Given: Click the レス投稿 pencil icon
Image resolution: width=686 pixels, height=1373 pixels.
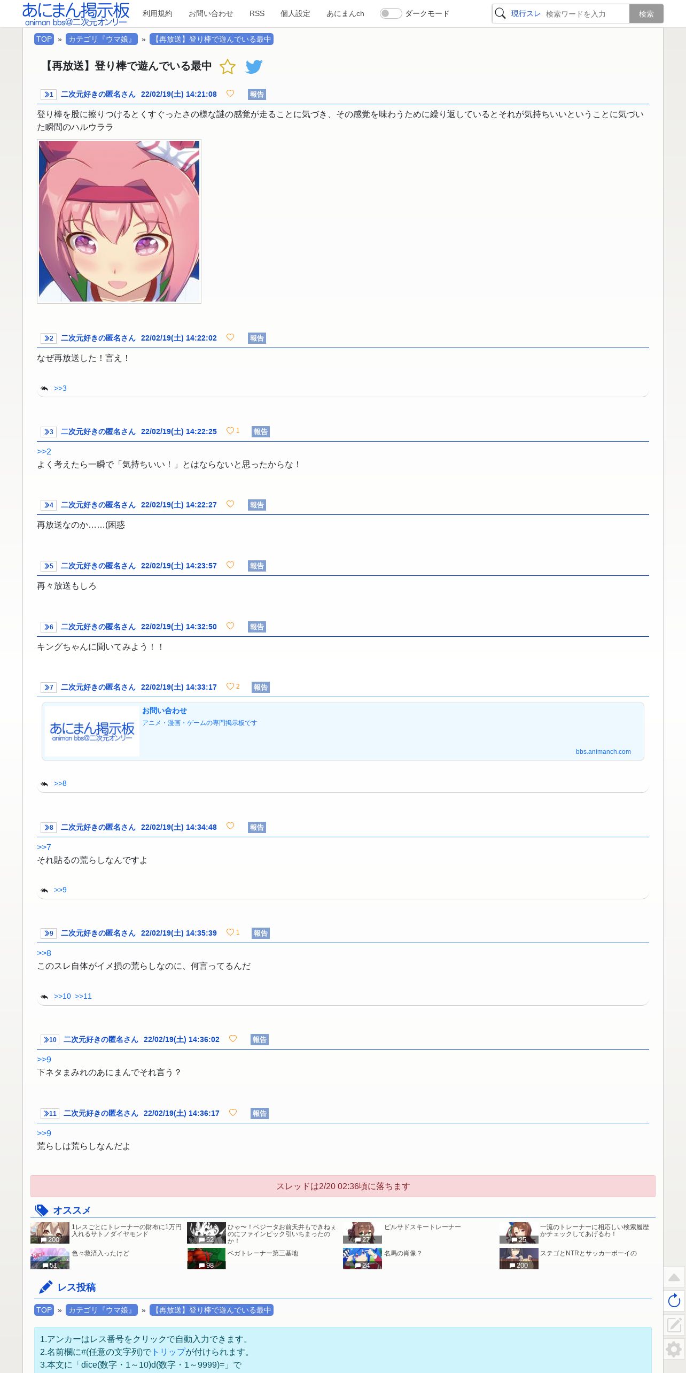Looking at the screenshot, I should (x=46, y=1287).
